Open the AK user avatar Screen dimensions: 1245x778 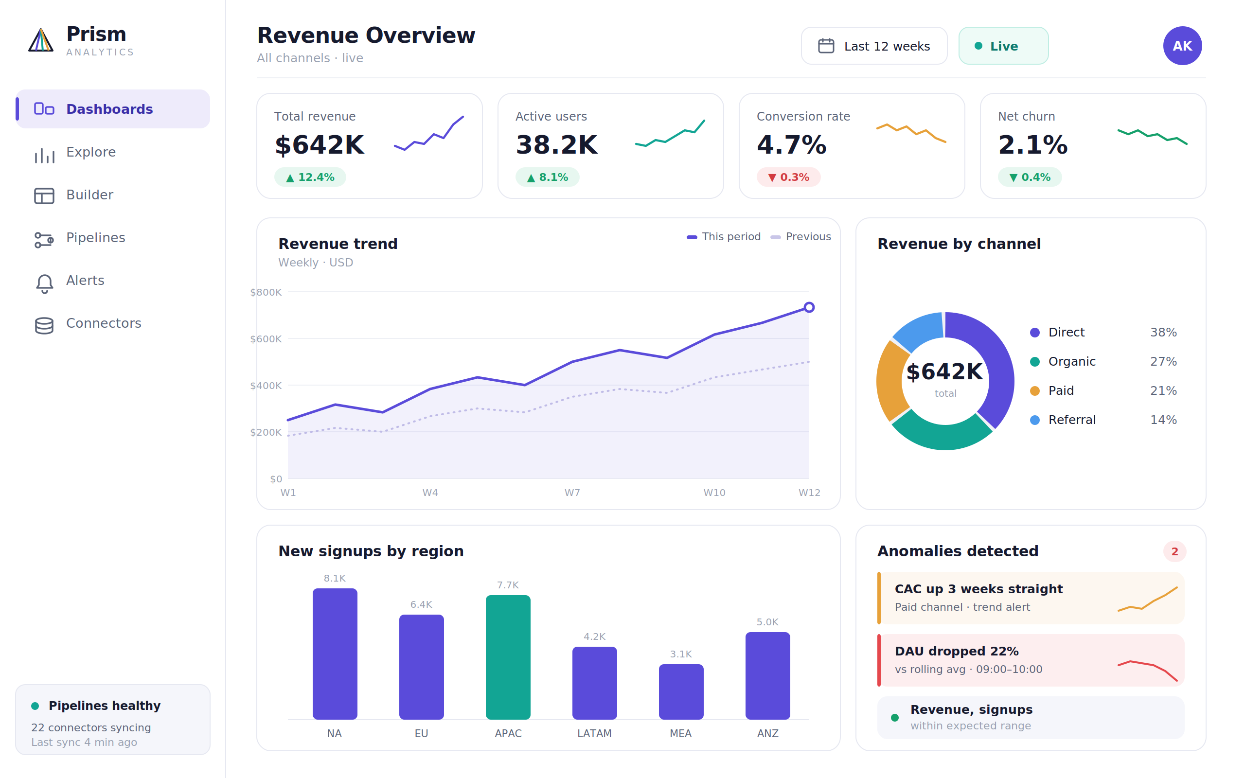[x=1182, y=46]
